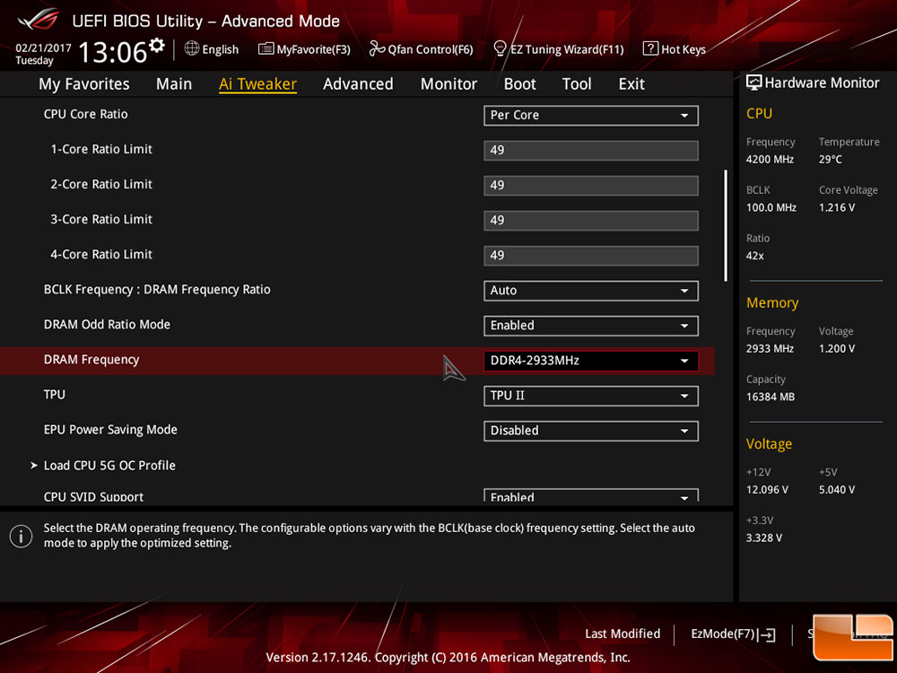
Task: Click the DRAM Odd Ratio Mode label
Action: [x=107, y=325]
